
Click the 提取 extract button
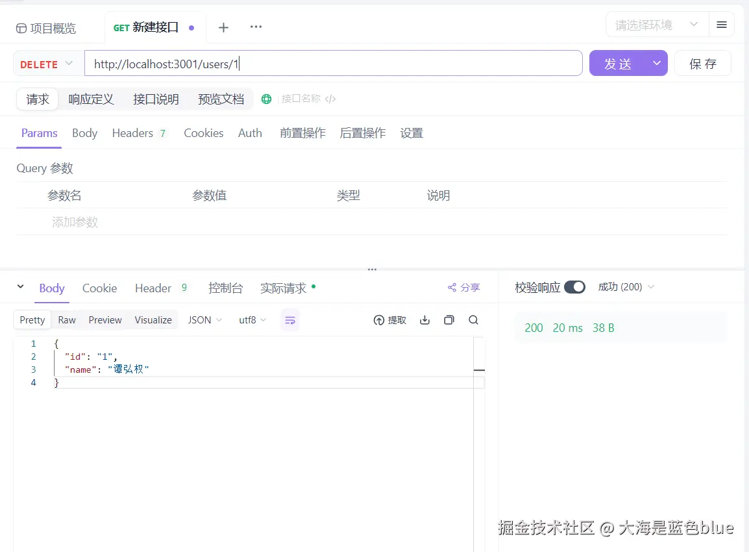390,320
